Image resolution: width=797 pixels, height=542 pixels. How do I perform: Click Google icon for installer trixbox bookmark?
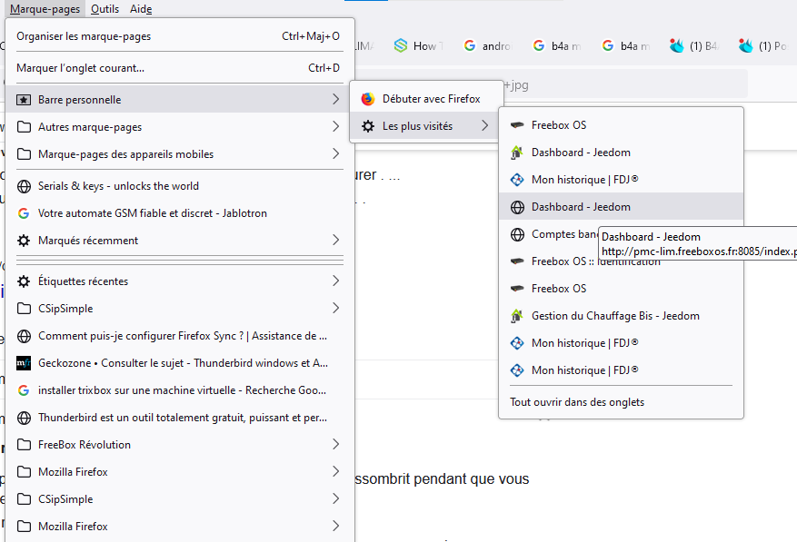point(24,390)
